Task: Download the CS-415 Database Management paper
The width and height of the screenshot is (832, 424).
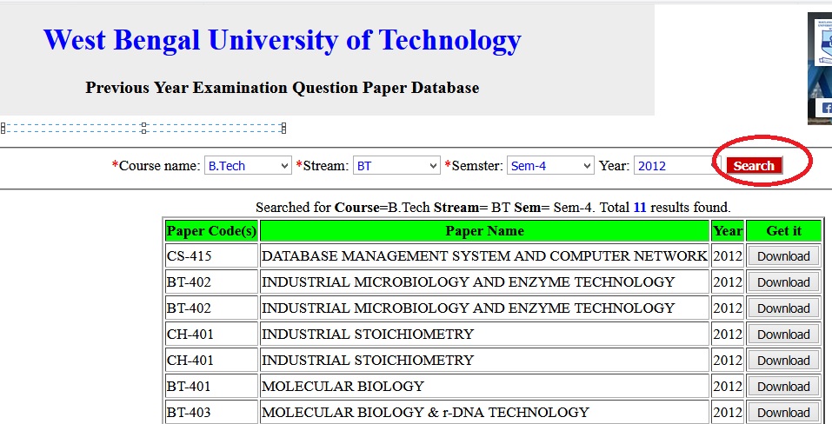Action: pos(783,256)
